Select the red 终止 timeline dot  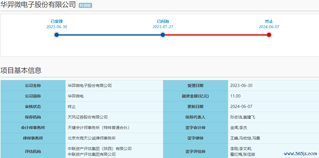tap(269, 35)
